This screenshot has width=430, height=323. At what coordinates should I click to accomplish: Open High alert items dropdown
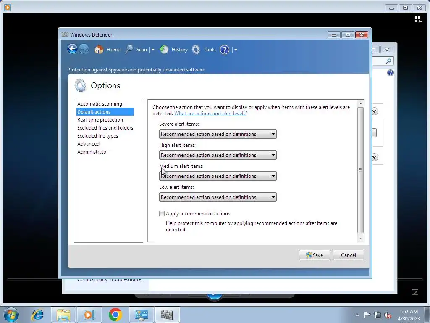pyautogui.click(x=218, y=155)
